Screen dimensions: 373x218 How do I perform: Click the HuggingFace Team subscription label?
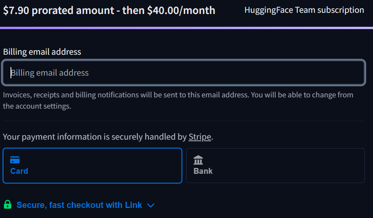pyautogui.click(x=304, y=10)
